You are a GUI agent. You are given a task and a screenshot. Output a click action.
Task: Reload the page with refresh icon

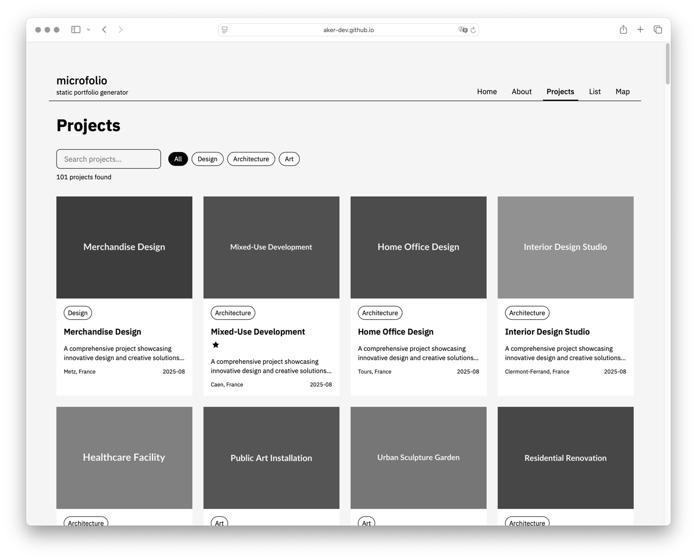pyautogui.click(x=473, y=30)
